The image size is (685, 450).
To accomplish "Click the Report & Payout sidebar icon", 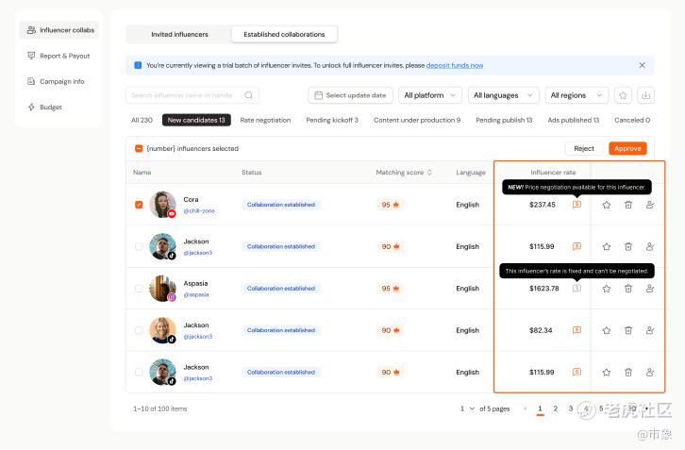I will (31, 56).
